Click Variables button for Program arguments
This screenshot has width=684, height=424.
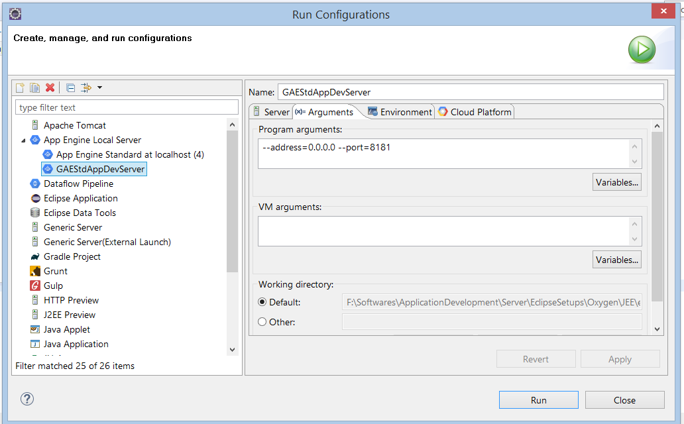click(617, 182)
